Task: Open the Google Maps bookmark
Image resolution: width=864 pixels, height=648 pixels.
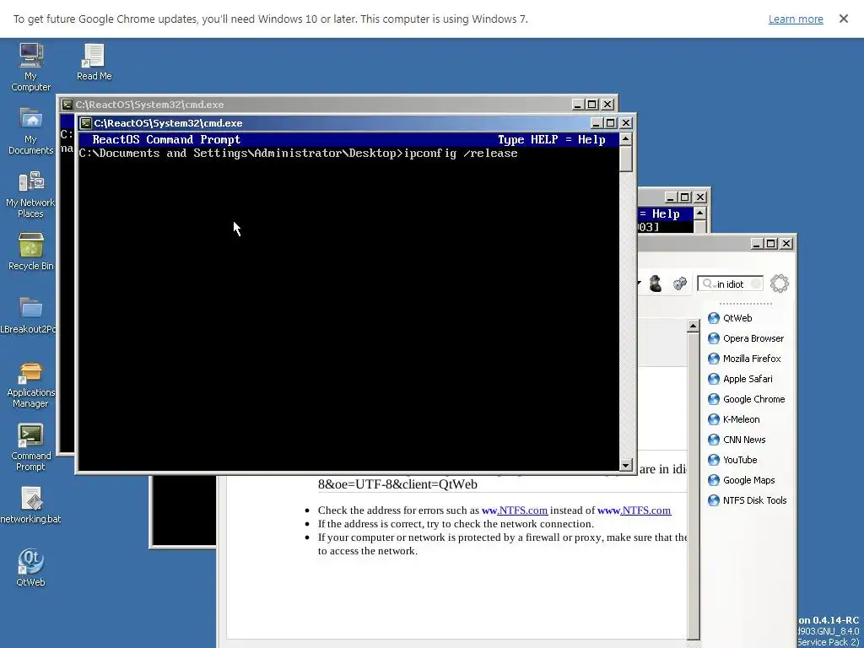Action: pos(741,480)
